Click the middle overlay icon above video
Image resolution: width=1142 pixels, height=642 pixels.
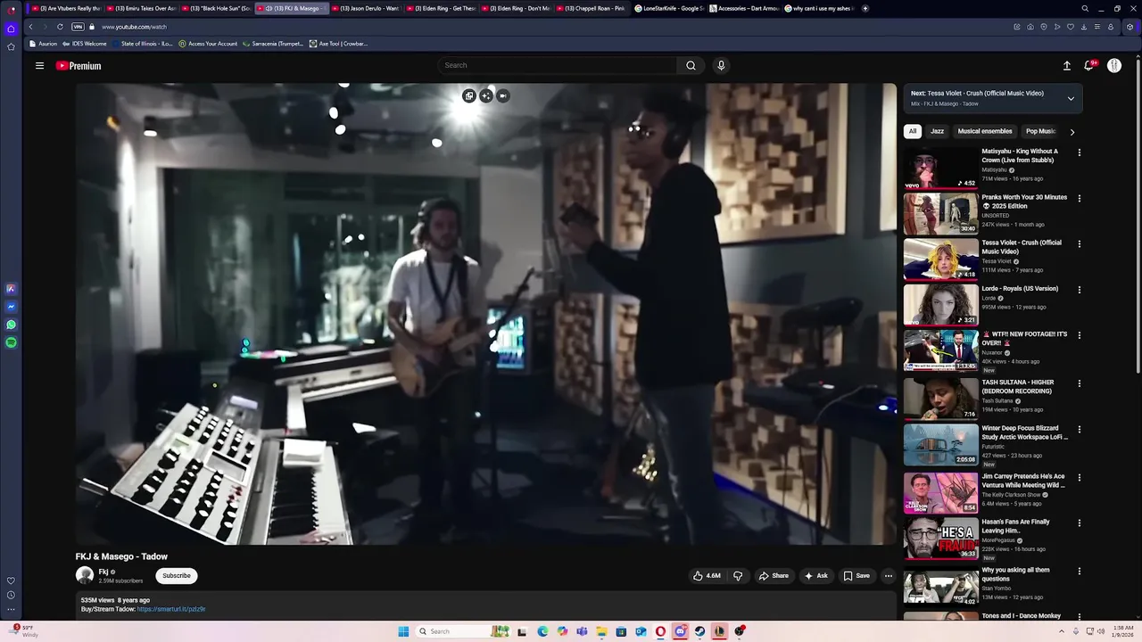click(486, 95)
